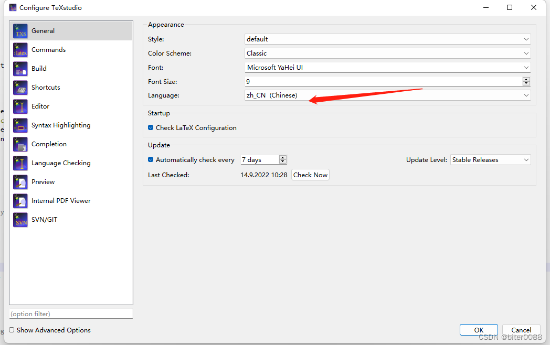Expand the Color Scheme dropdown
This screenshot has width=550, height=345.
coord(388,53)
